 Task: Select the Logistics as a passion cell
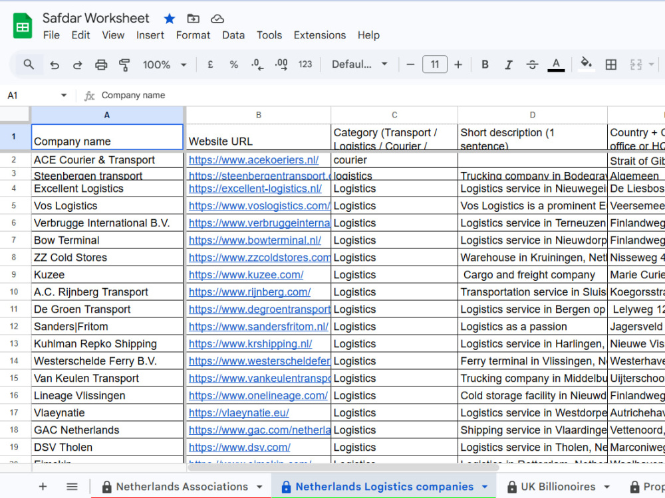coord(533,327)
